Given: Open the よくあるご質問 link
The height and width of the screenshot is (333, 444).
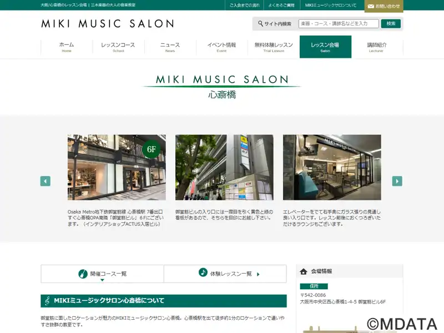Looking at the screenshot, I should point(281,6).
